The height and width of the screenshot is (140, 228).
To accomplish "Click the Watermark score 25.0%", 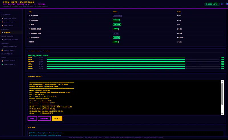I will pyautogui.click(x=179, y=20).
